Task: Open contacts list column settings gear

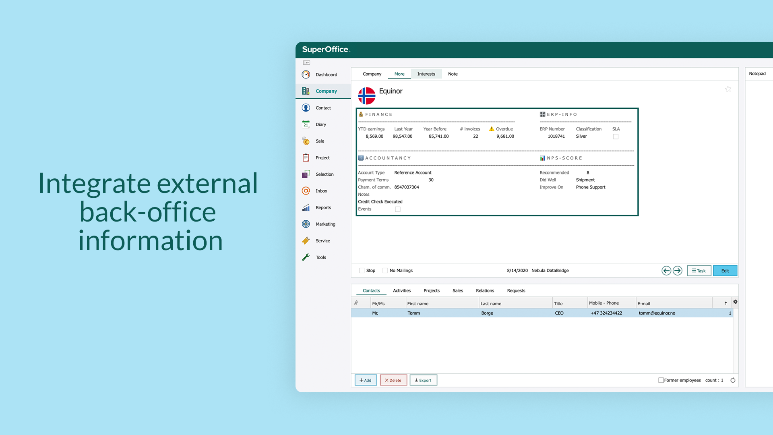Action: pyautogui.click(x=735, y=302)
